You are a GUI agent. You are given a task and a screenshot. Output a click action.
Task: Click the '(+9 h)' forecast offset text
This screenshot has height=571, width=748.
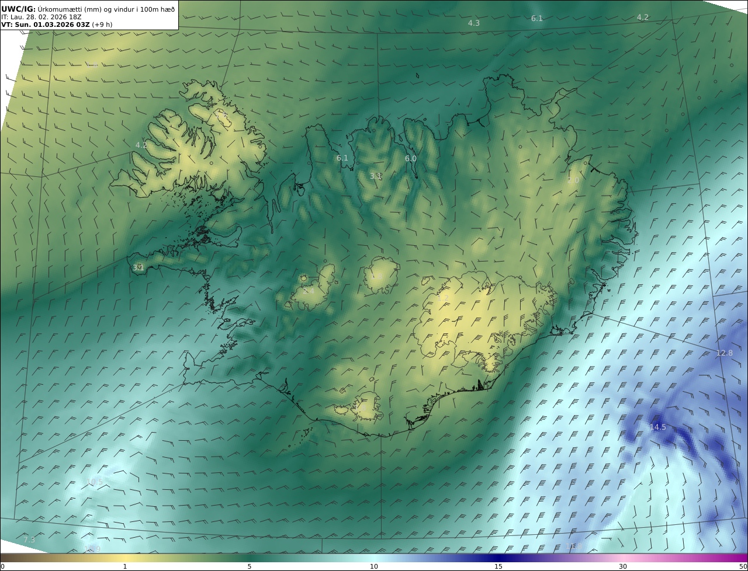coord(102,25)
